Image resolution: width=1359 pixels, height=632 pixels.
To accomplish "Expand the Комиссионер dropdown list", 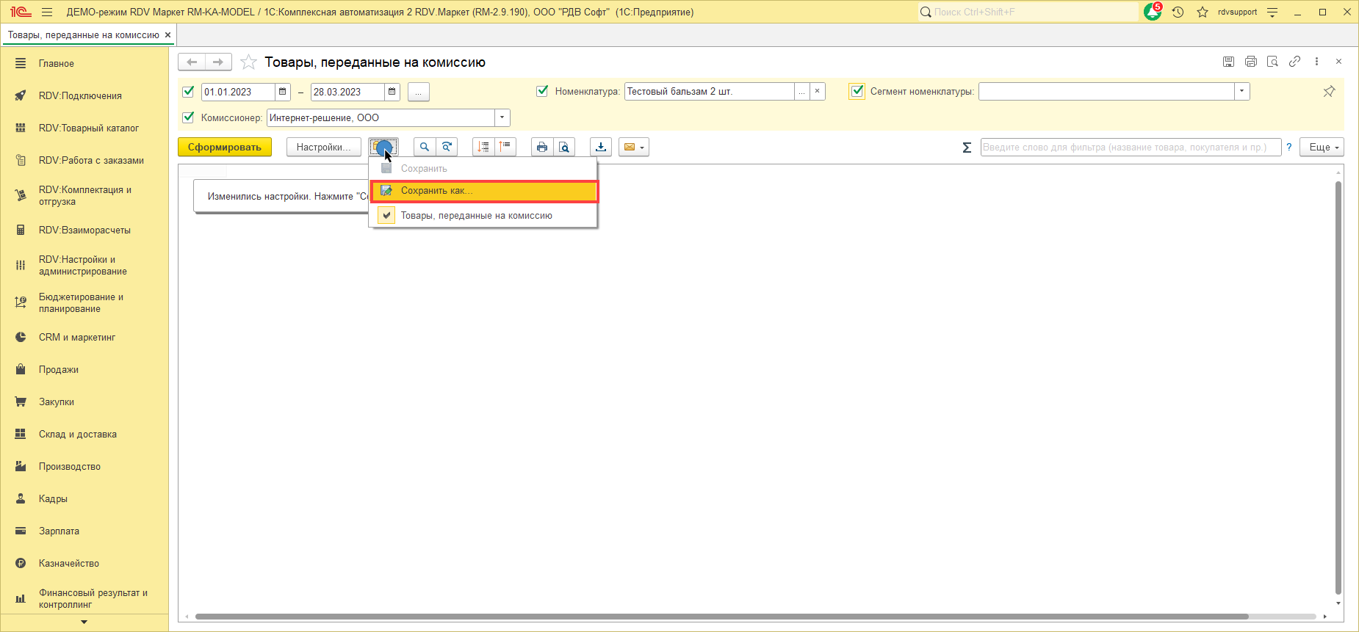I will (502, 117).
